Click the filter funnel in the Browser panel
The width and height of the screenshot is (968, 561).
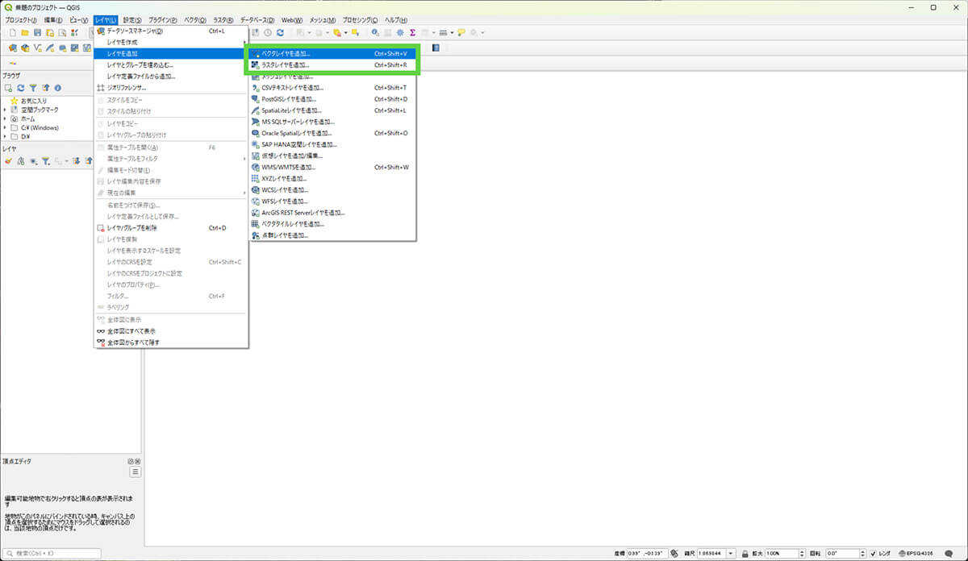coord(33,87)
